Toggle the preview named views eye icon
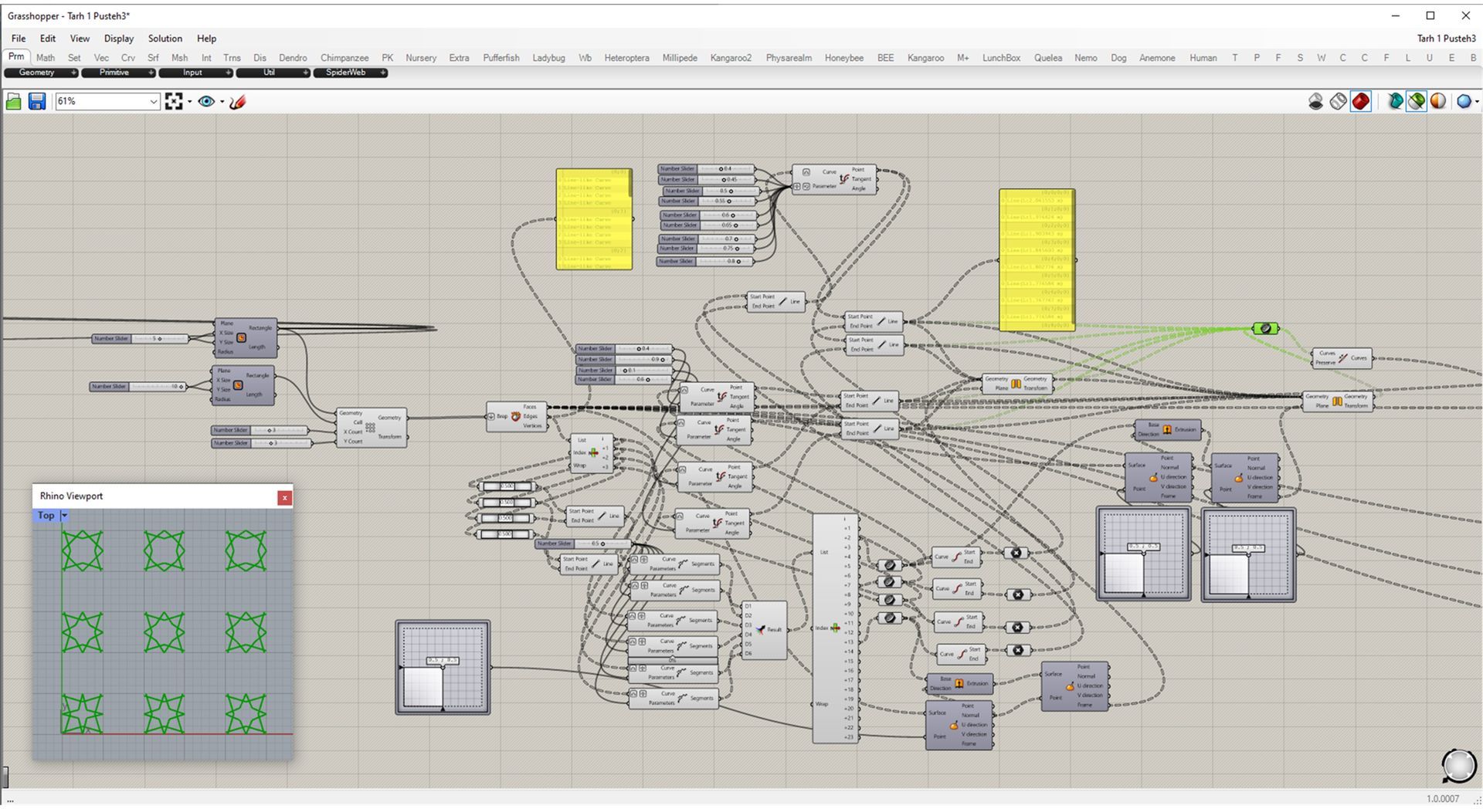Viewport: 1483px width, 809px height. (206, 102)
